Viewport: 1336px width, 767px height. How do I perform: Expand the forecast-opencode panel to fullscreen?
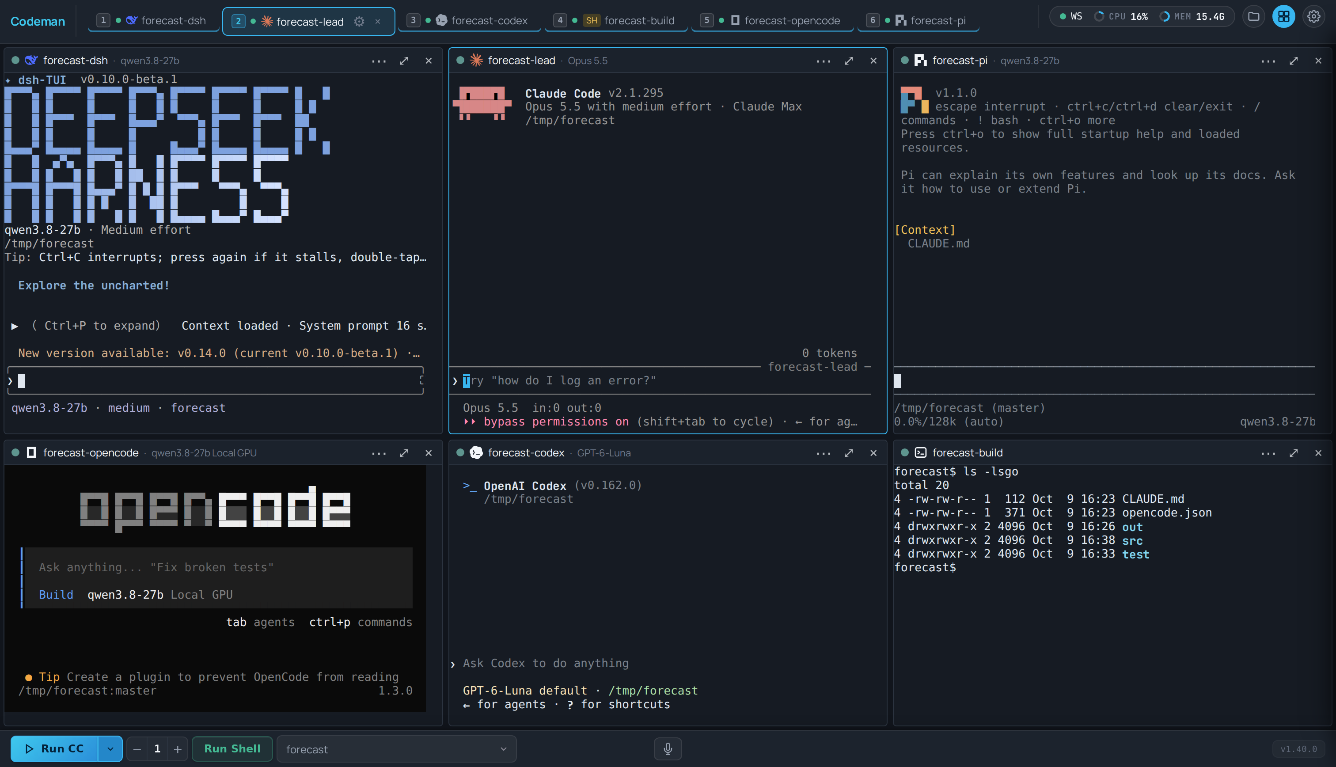coord(404,453)
